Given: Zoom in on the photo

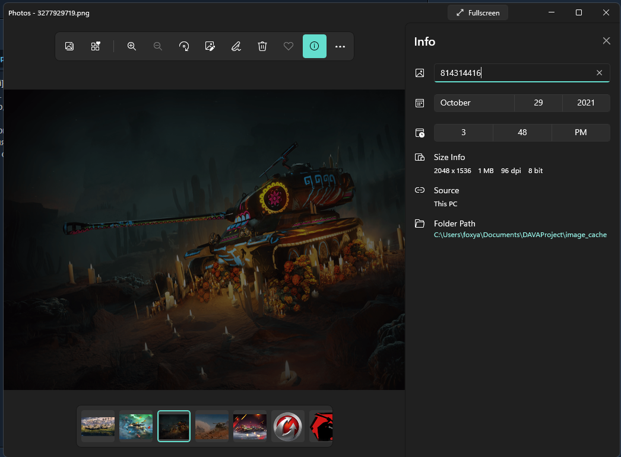Looking at the screenshot, I should [x=131, y=46].
